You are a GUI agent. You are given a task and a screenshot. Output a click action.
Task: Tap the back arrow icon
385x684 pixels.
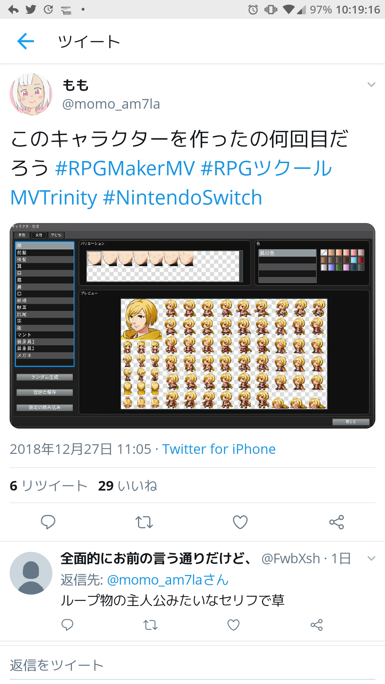click(26, 41)
